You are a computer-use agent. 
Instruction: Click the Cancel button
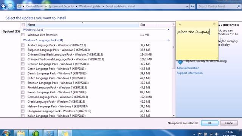229,123
